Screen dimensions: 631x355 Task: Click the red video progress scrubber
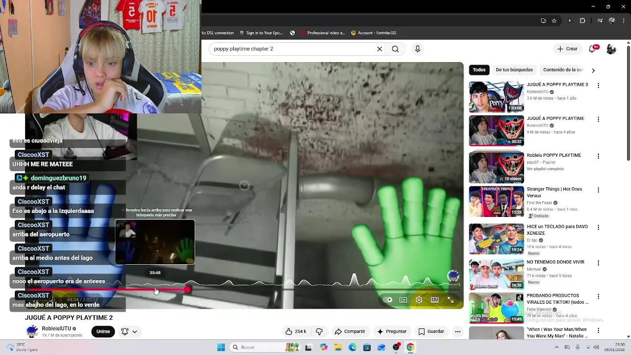(187, 290)
